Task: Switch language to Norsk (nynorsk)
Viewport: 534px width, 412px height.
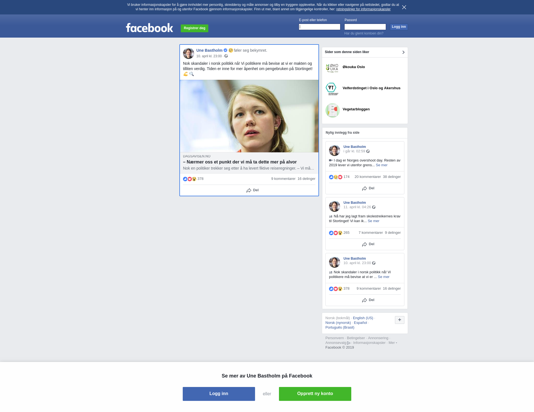Action: (x=338, y=323)
